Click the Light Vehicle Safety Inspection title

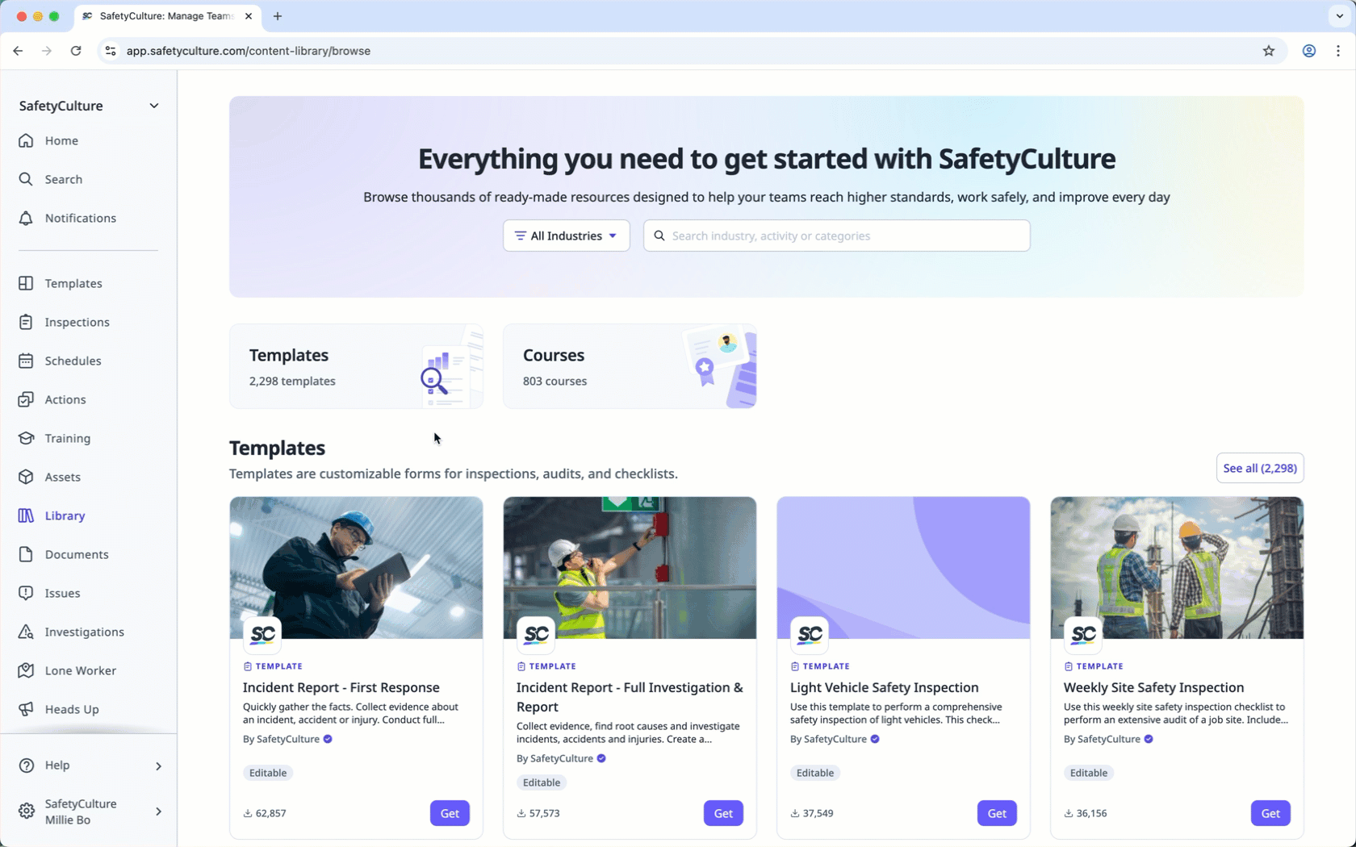[x=884, y=687]
